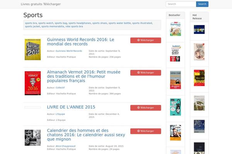Click the Livres gratuits Télécharger site title
Viewport: 232px width, 154px height.
coord(41,4)
